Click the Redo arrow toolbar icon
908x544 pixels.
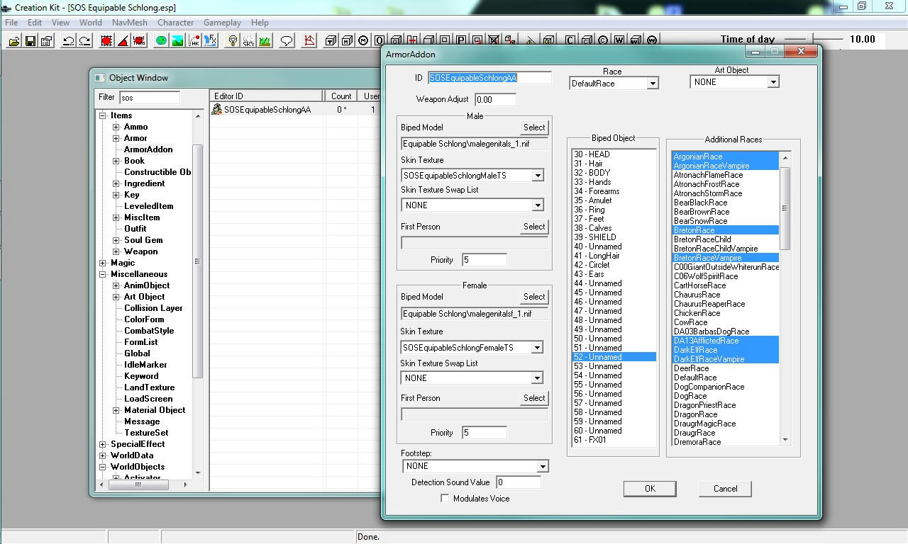85,41
